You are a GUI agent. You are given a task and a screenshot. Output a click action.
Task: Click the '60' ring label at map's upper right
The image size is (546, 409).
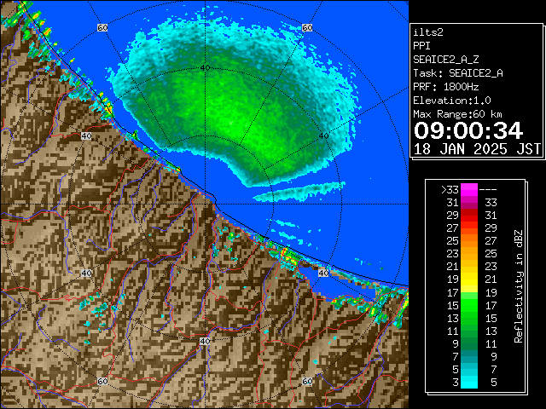[x=307, y=27]
